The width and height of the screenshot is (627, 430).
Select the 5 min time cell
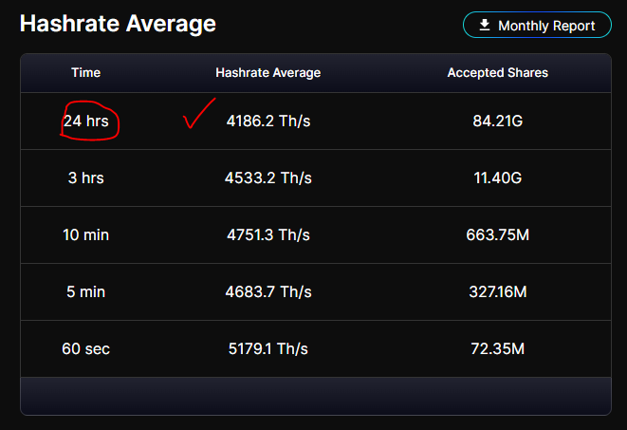[86, 291]
